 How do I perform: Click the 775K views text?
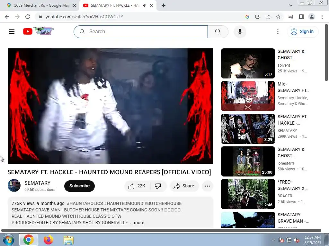pos(23,203)
